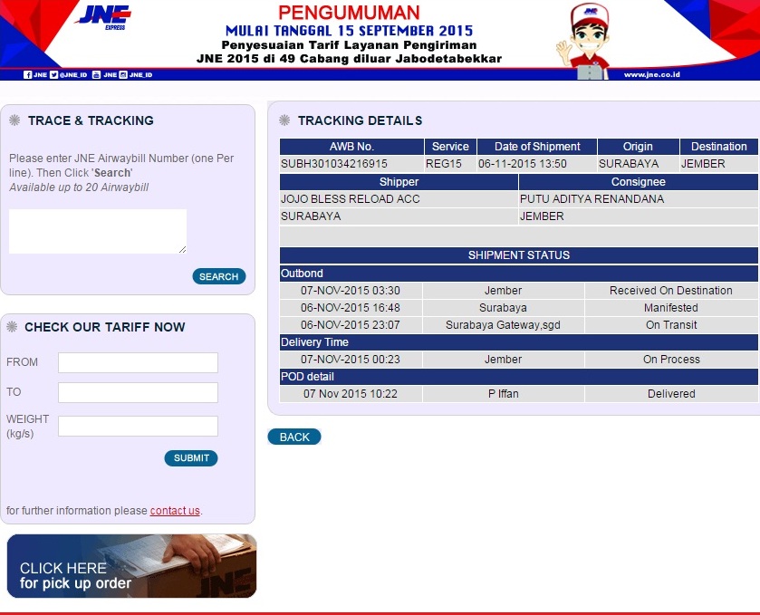Screen dimensions: 760x615
Task: Click the Date of Shipment header
Action: (537, 147)
